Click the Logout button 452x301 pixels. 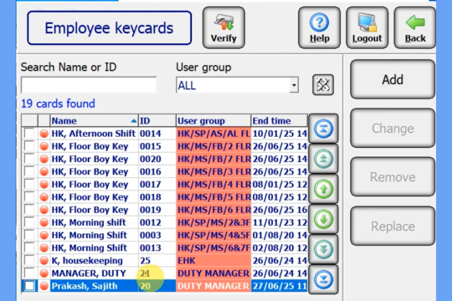[x=367, y=28]
